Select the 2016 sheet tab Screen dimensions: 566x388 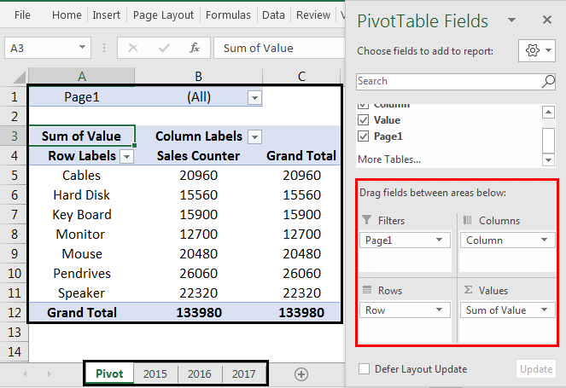click(200, 374)
